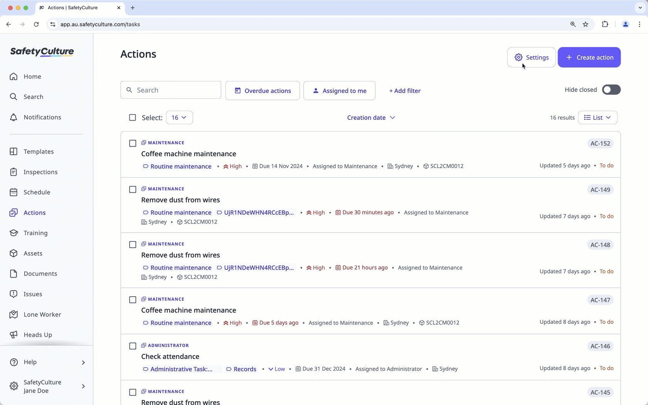Click the browser zoom magnifier icon
The width and height of the screenshot is (648, 405).
pyautogui.click(x=573, y=24)
